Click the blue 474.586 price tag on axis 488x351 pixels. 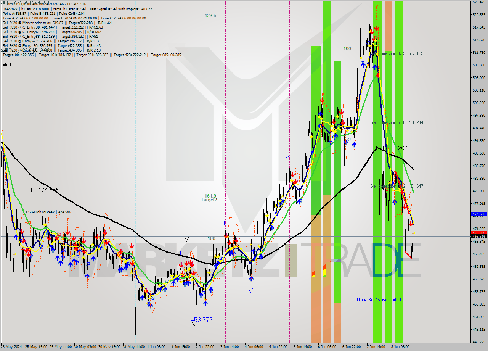pyautogui.click(x=479, y=214)
